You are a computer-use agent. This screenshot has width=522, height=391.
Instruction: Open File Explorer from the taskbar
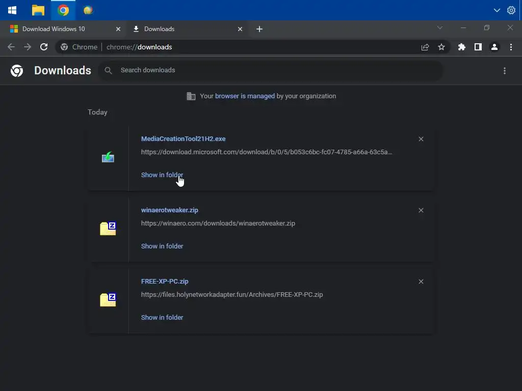[x=38, y=10]
